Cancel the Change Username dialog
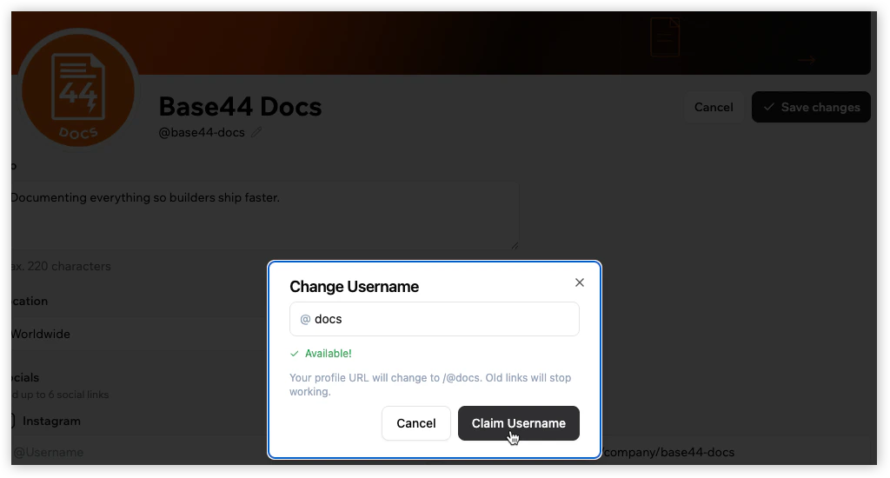The image size is (890, 478). click(x=416, y=423)
